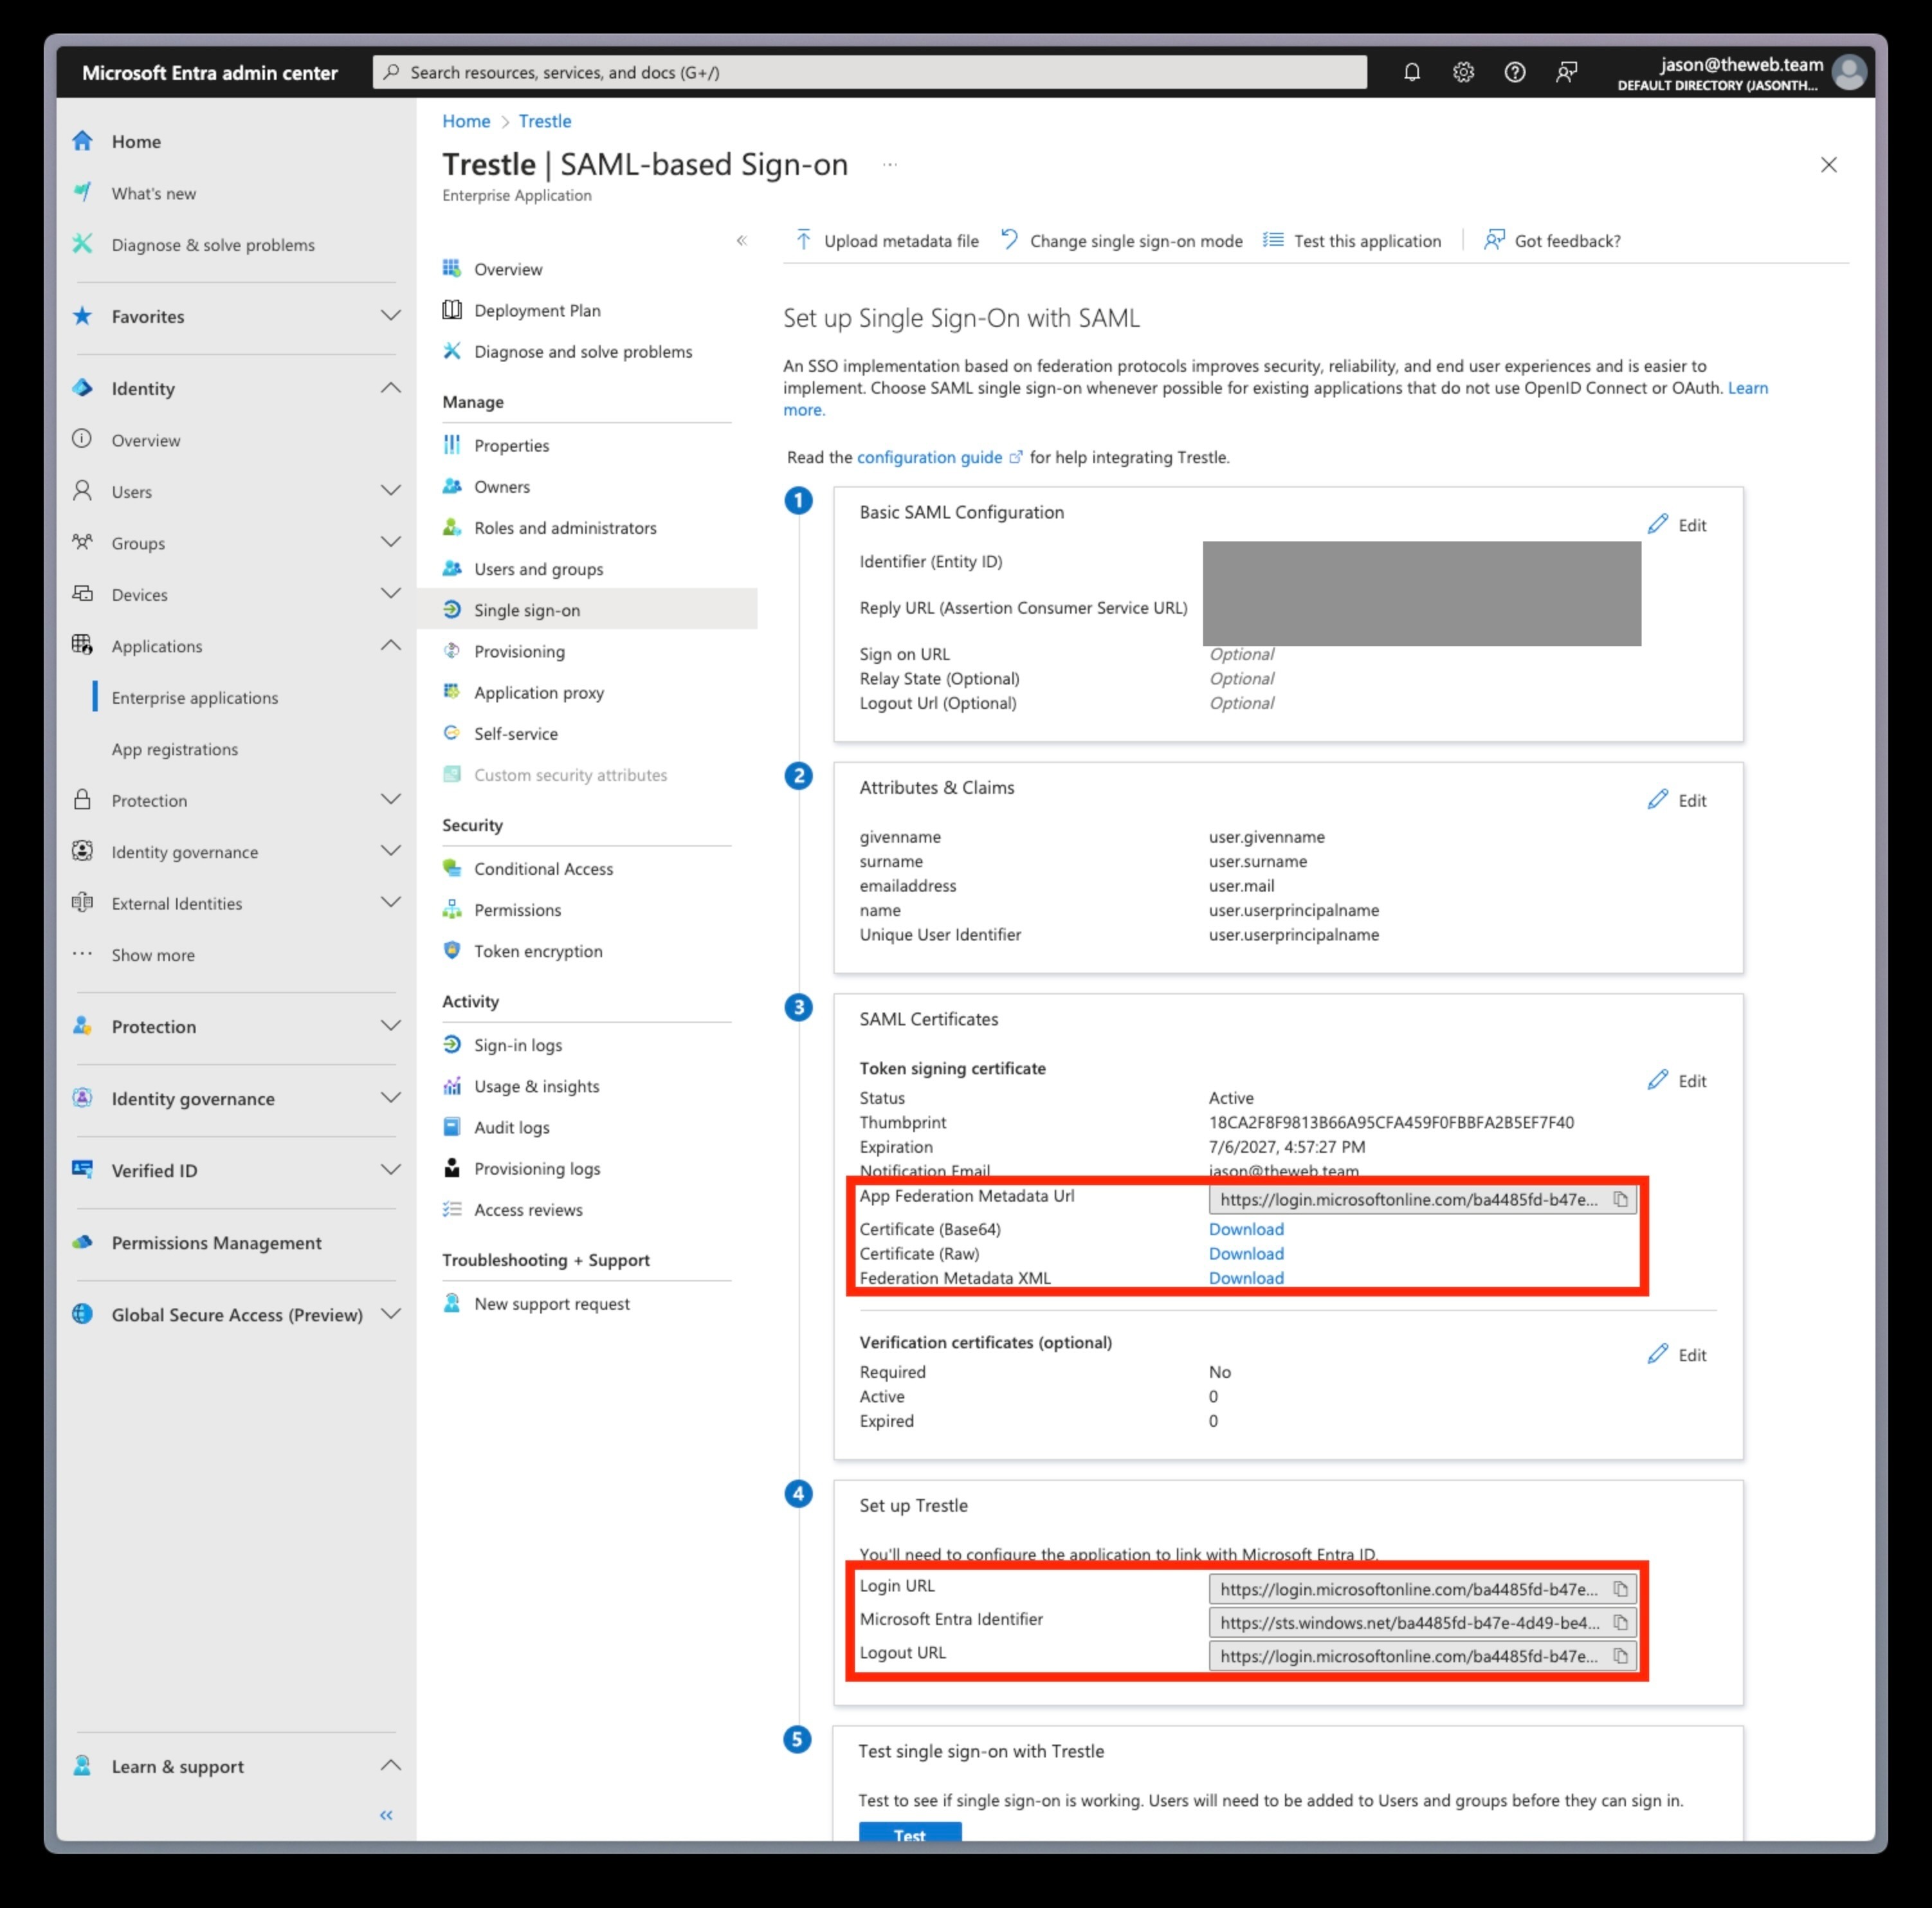Open the help question mark icon
Image resolution: width=1932 pixels, height=1908 pixels.
1515,72
